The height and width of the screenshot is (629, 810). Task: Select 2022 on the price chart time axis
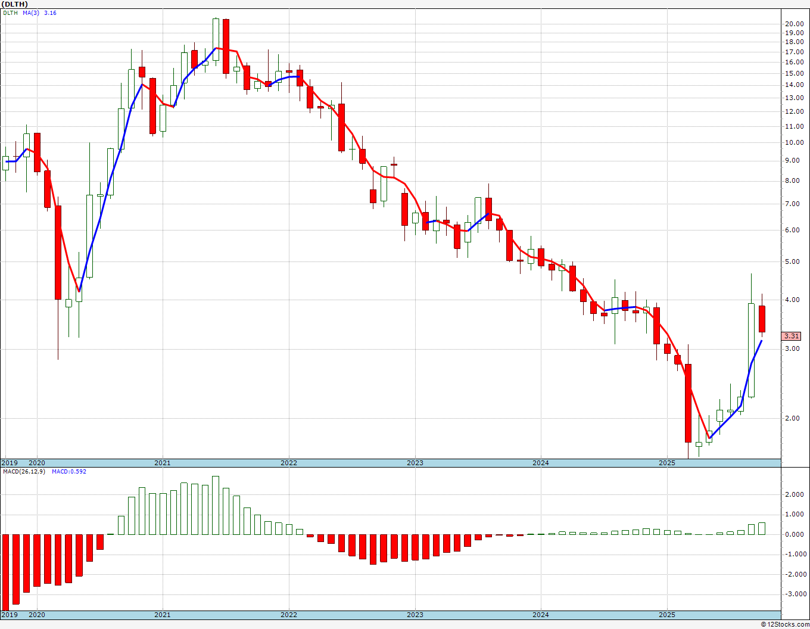[x=289, y=463]
